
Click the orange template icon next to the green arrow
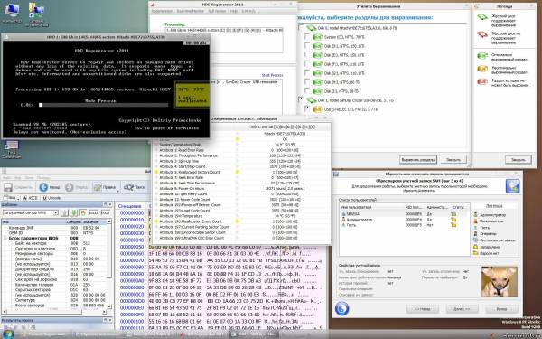point(83,212)
